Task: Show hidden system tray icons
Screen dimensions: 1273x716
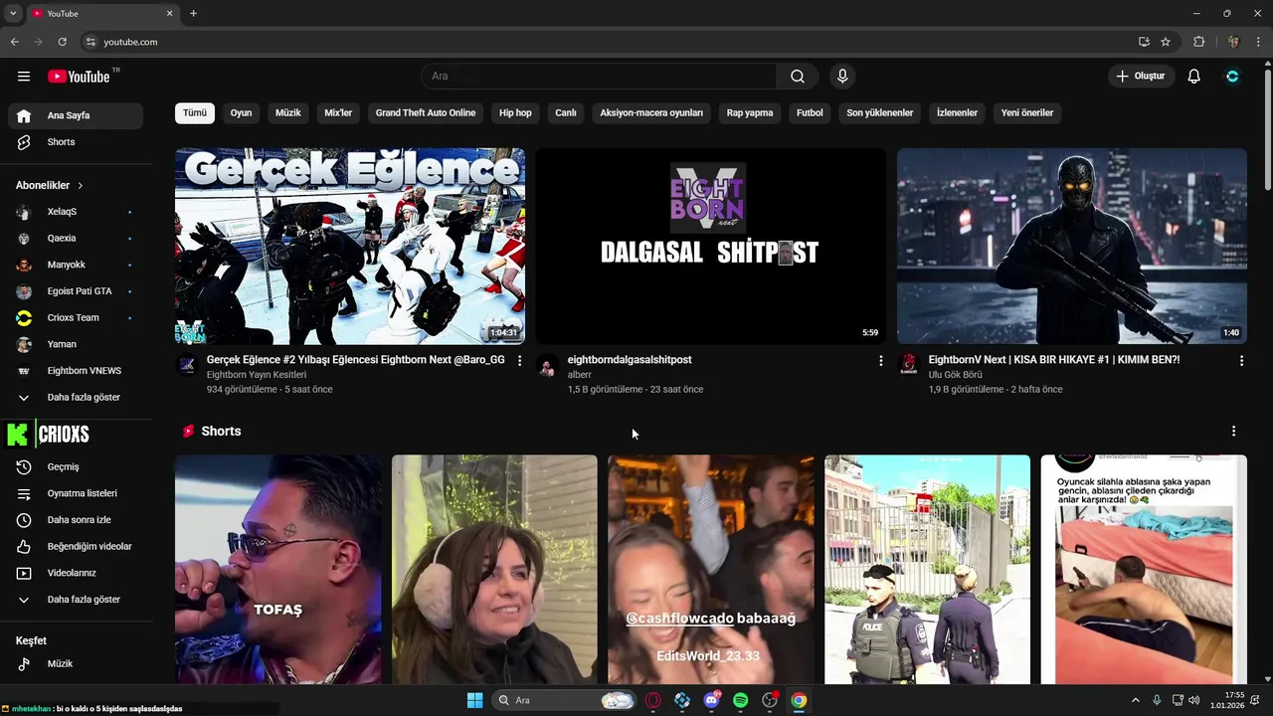Action: click(1135, 700)
